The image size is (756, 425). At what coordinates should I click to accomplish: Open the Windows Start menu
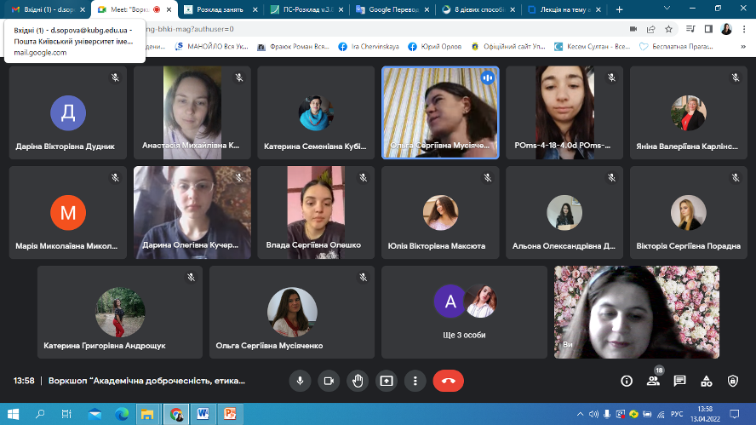click(13, 414)
